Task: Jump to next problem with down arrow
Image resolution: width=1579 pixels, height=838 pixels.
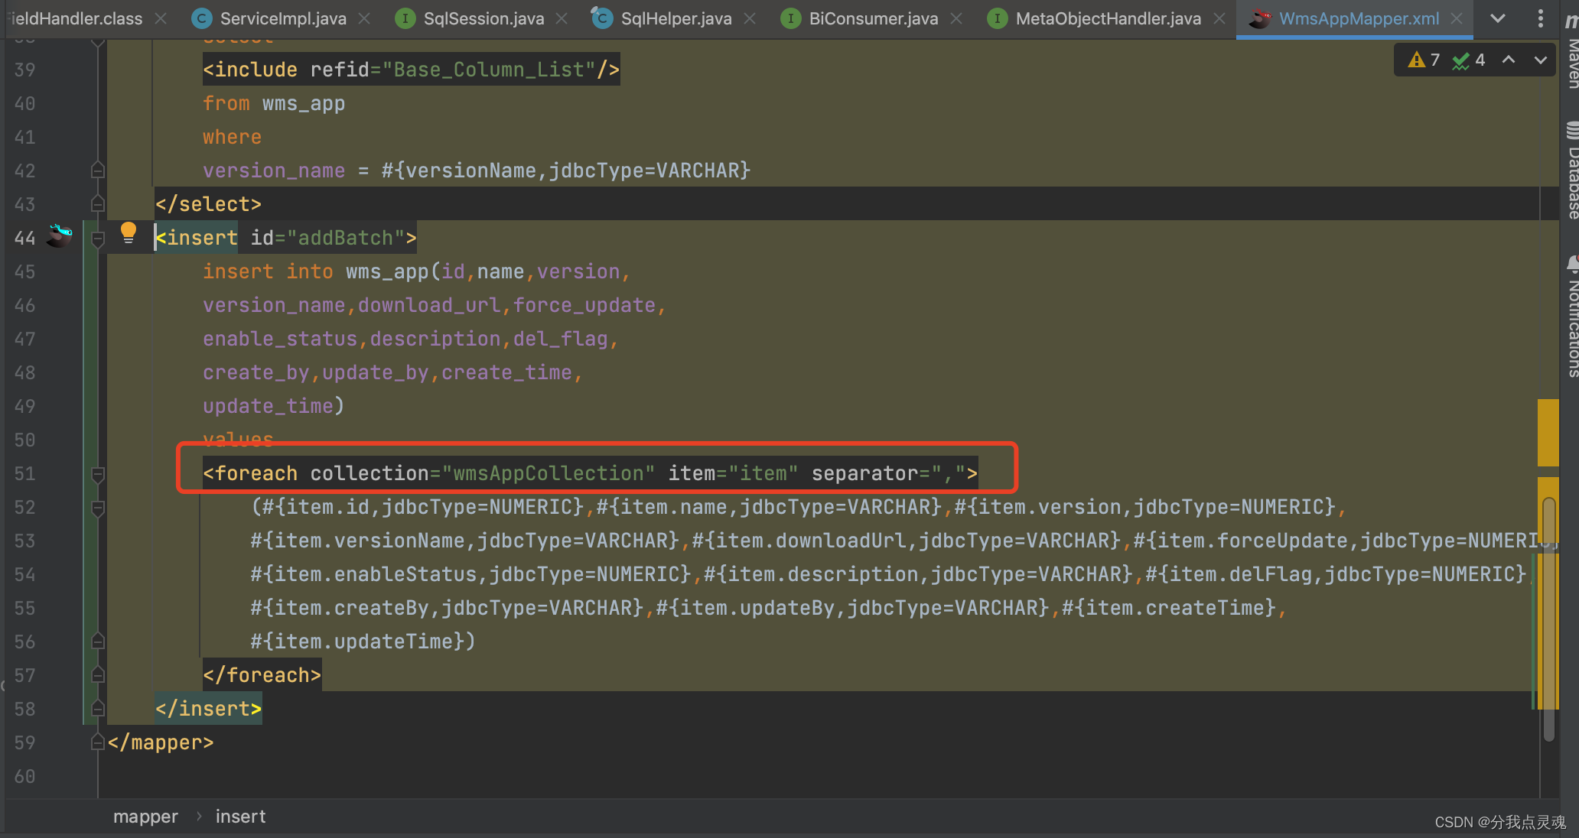Action: click(x=1540, y=60)
